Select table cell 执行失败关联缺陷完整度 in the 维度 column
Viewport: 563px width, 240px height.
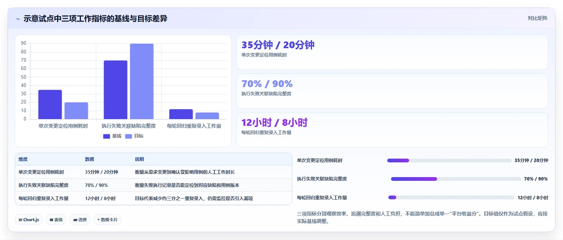click(43, 185)
